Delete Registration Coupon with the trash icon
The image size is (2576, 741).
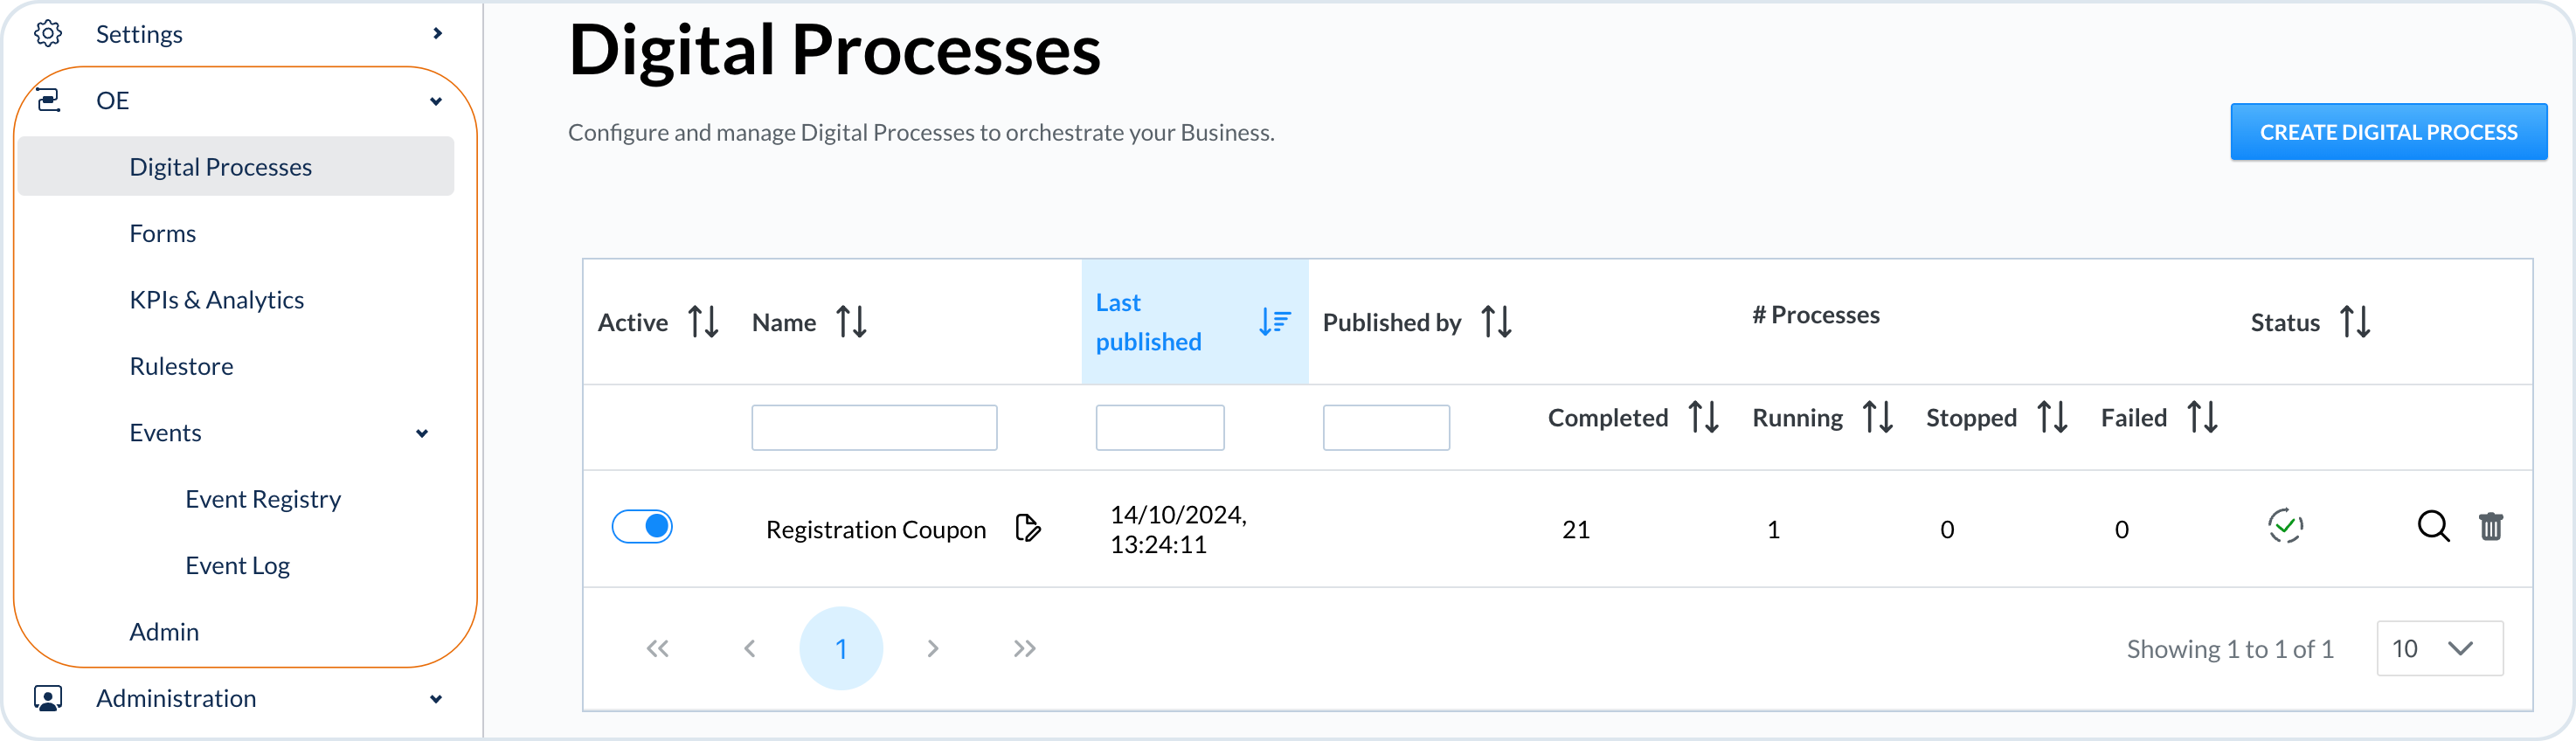tap(2490, 526)
